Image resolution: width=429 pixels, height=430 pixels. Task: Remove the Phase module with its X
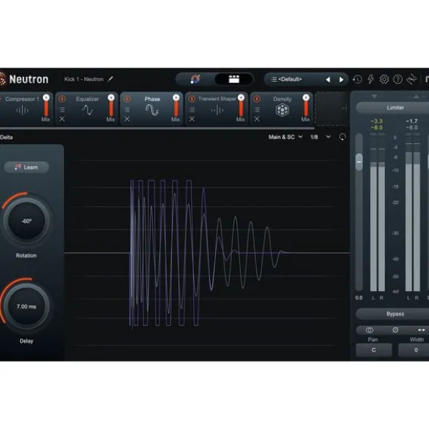point(127,119)
